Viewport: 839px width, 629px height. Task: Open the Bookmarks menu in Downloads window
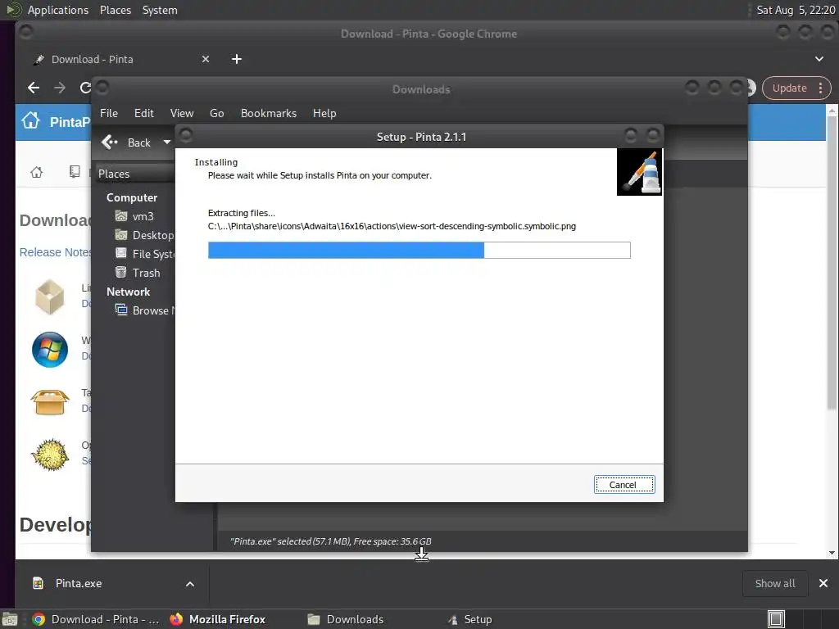(269, 113)
